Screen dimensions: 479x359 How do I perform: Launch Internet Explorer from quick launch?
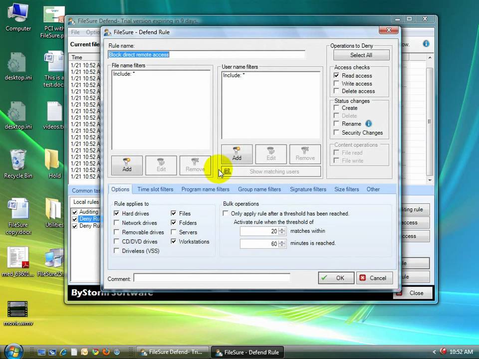pos(63,352)
